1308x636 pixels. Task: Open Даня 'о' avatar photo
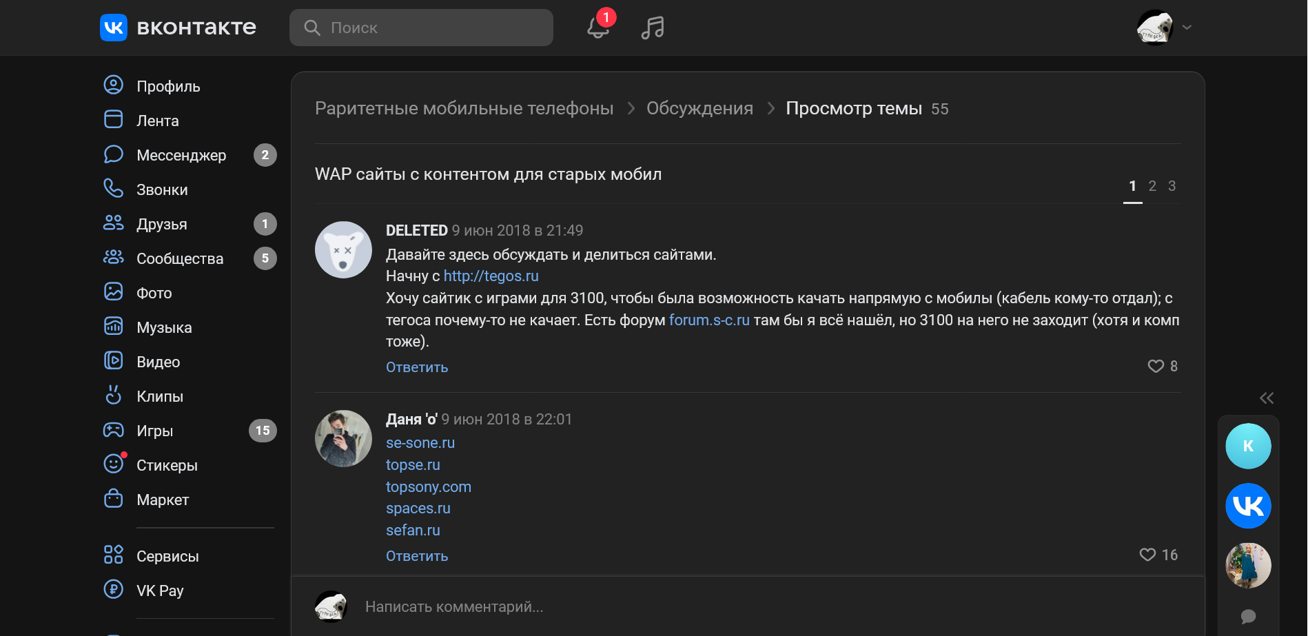click(x=343, y=438)
